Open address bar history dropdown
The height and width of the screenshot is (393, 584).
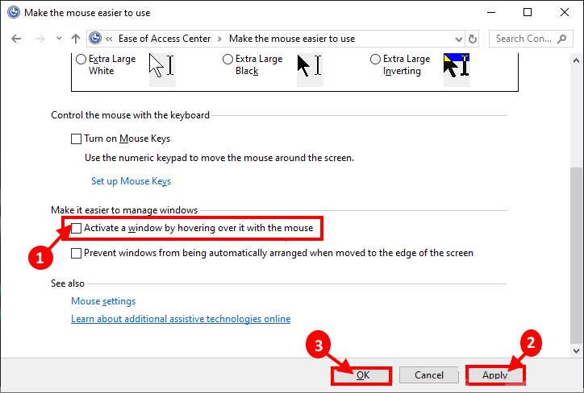(x=459, y=39)
